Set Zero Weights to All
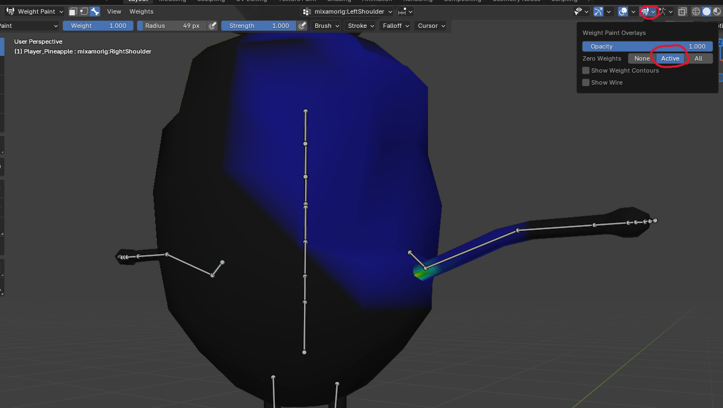This screenshot has height=408, width=723. point(698,58)
